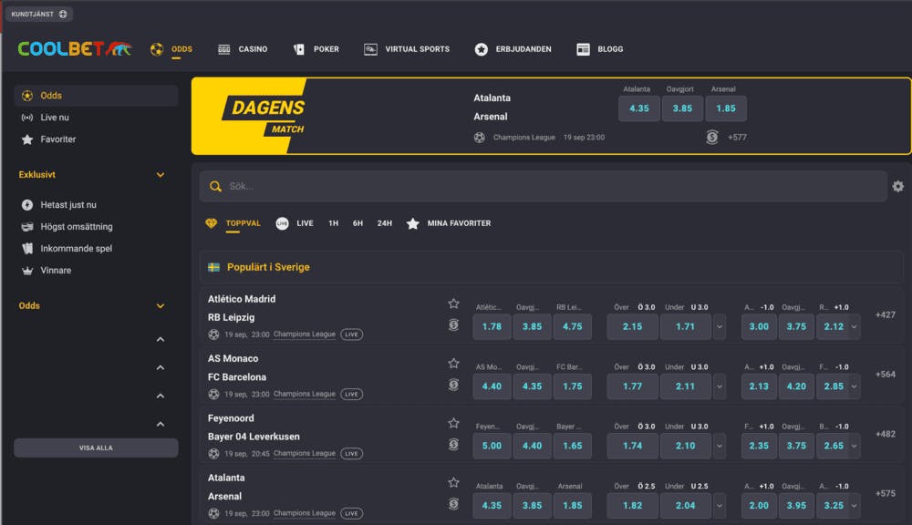Image resolution: width=912 pixels, height=525 pixels.
Task: Favorite the AS Monaco vs FC Barcelona match
Action: [x=453, y=364]
